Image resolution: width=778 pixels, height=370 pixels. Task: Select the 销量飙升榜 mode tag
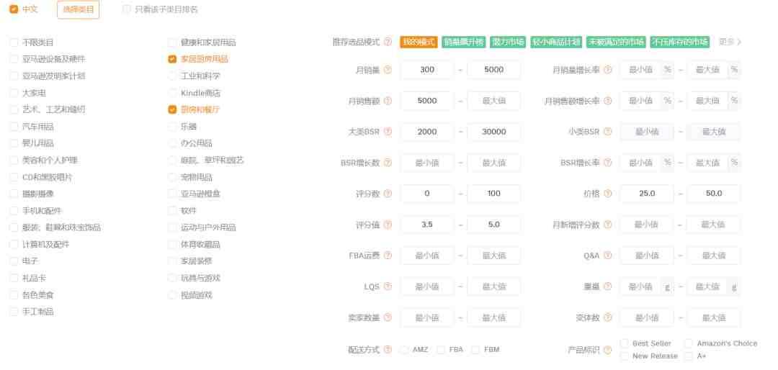[x=463, y=42]
